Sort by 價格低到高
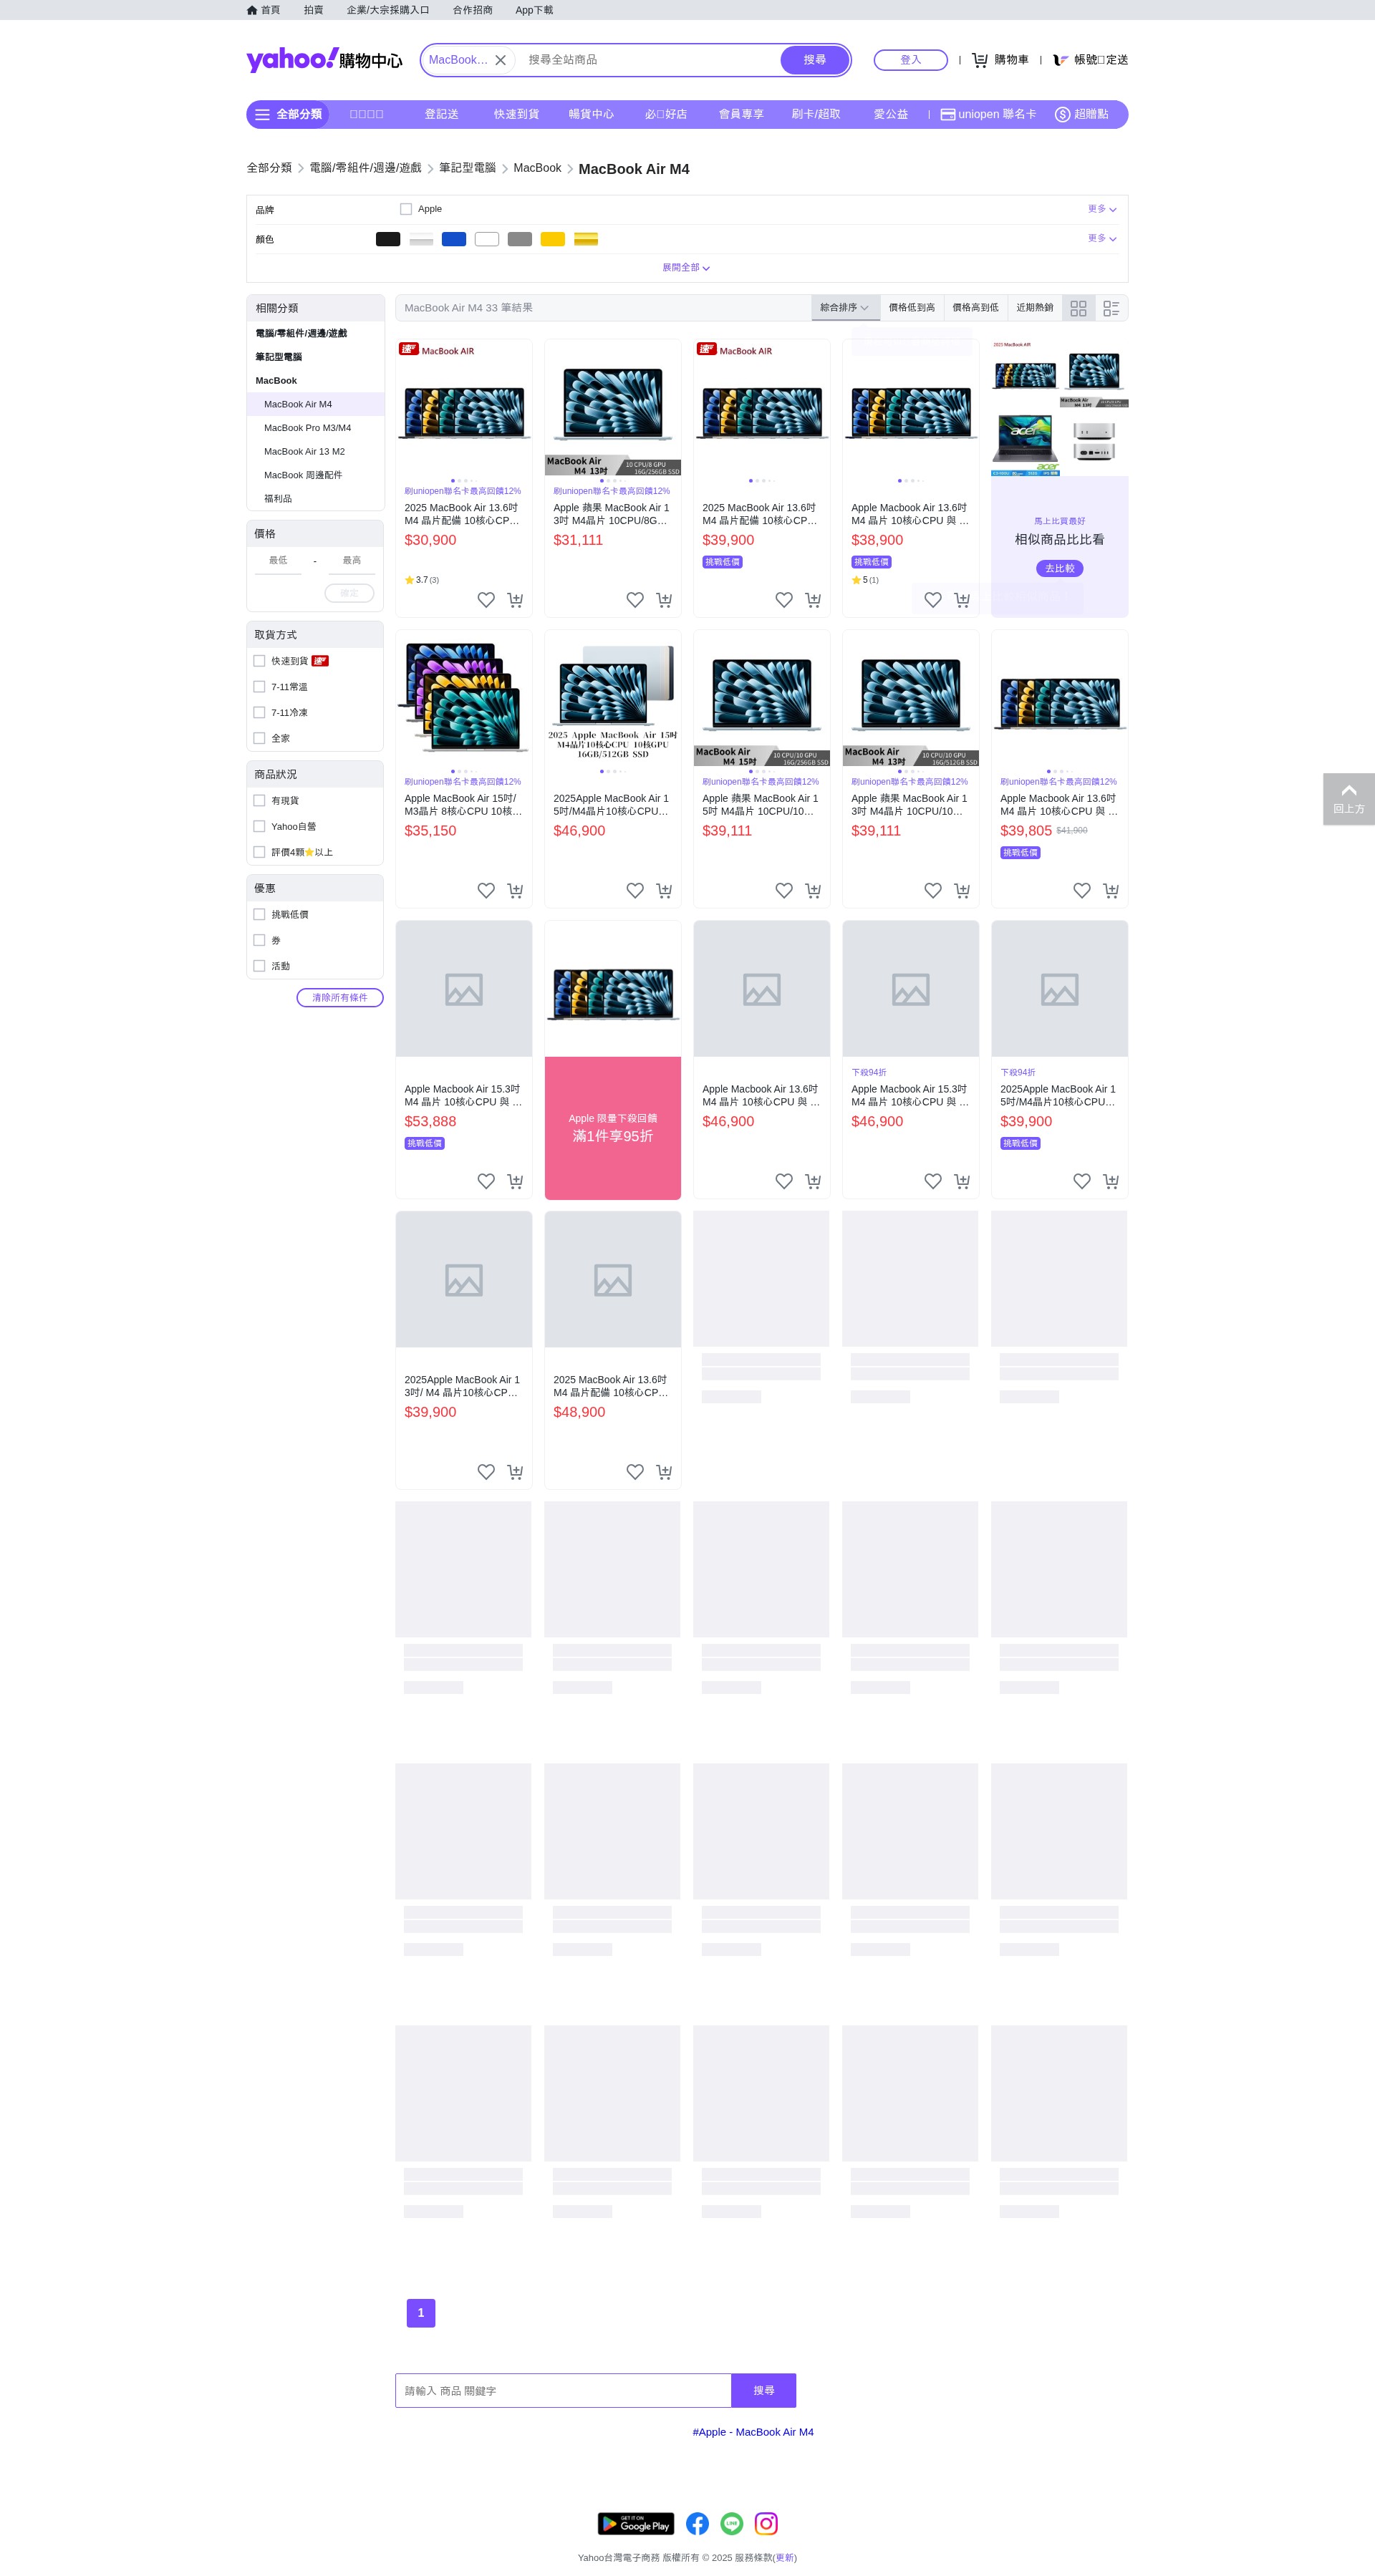The image size is (1375, 2576). pyautogui.click(x=912, y=308)
